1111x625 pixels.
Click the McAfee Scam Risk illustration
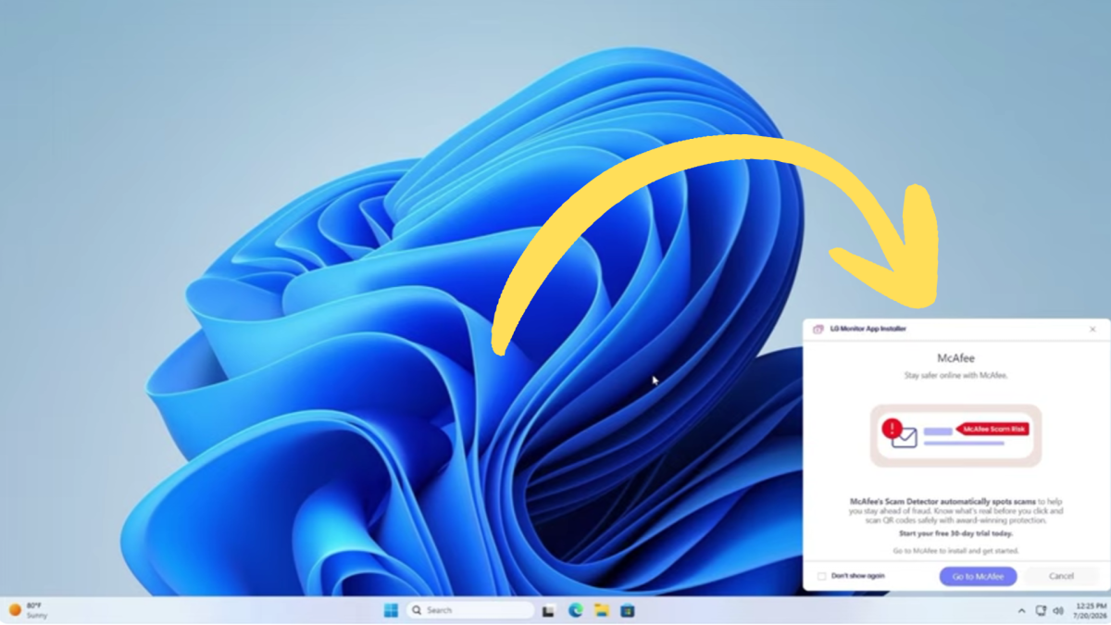(955, 435)
